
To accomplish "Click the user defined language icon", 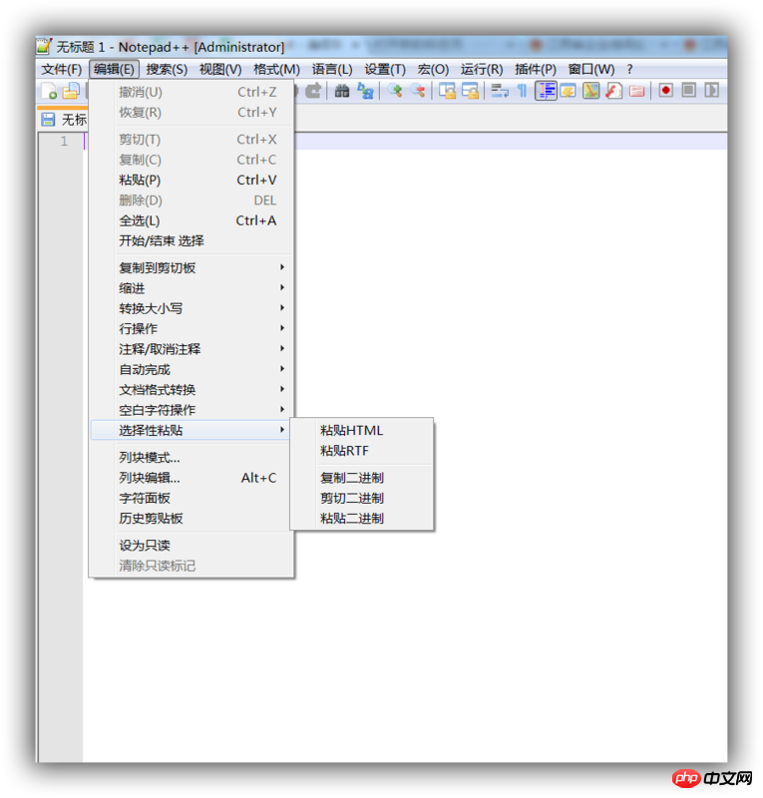I will pos(569,91).
